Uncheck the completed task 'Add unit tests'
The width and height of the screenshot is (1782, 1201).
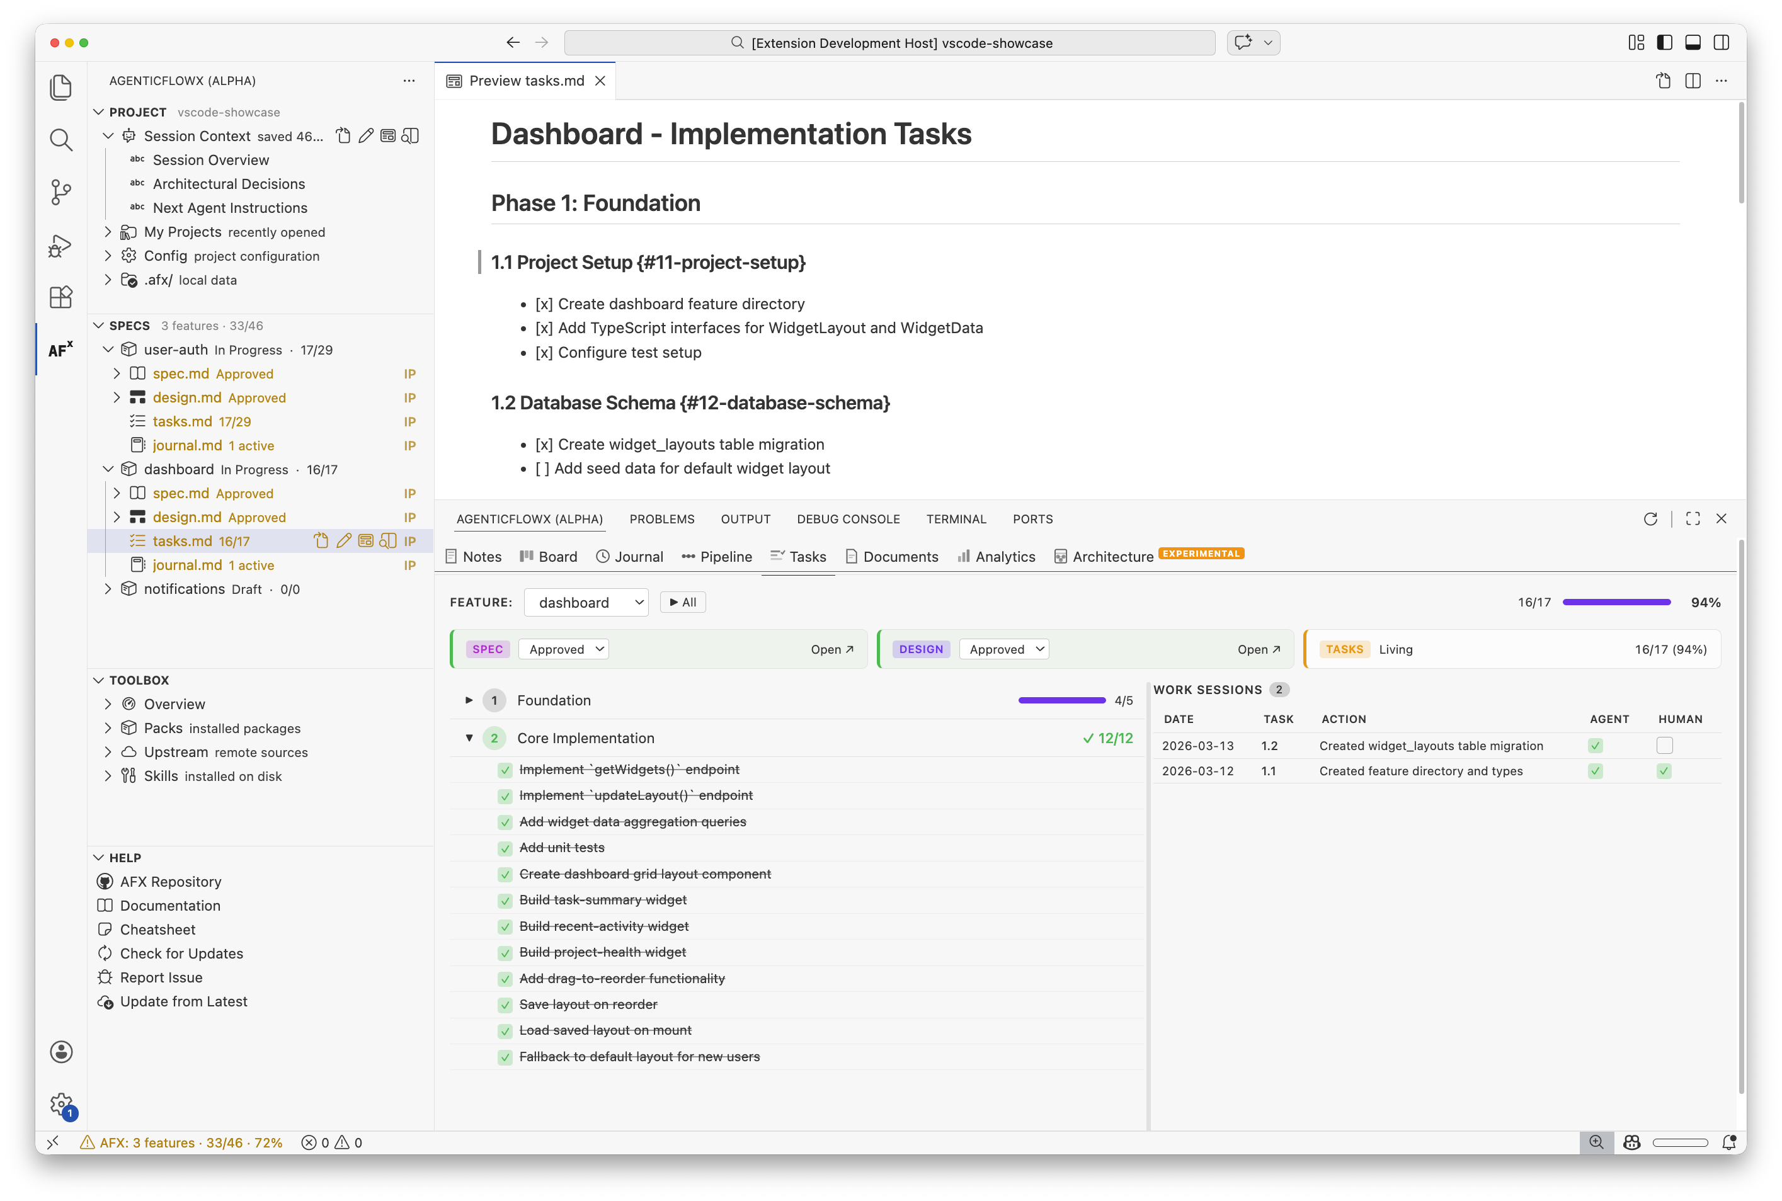point(505,848)
